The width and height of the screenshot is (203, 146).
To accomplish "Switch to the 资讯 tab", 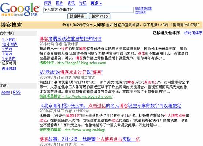I will (x=71, y=3).
